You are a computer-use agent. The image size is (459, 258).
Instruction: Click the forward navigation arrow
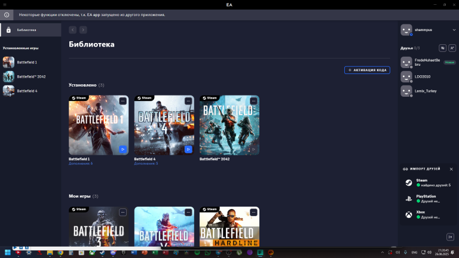coord(83,30)
